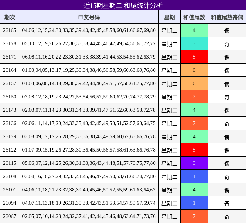Select issue number 26094

click(10, 203)
